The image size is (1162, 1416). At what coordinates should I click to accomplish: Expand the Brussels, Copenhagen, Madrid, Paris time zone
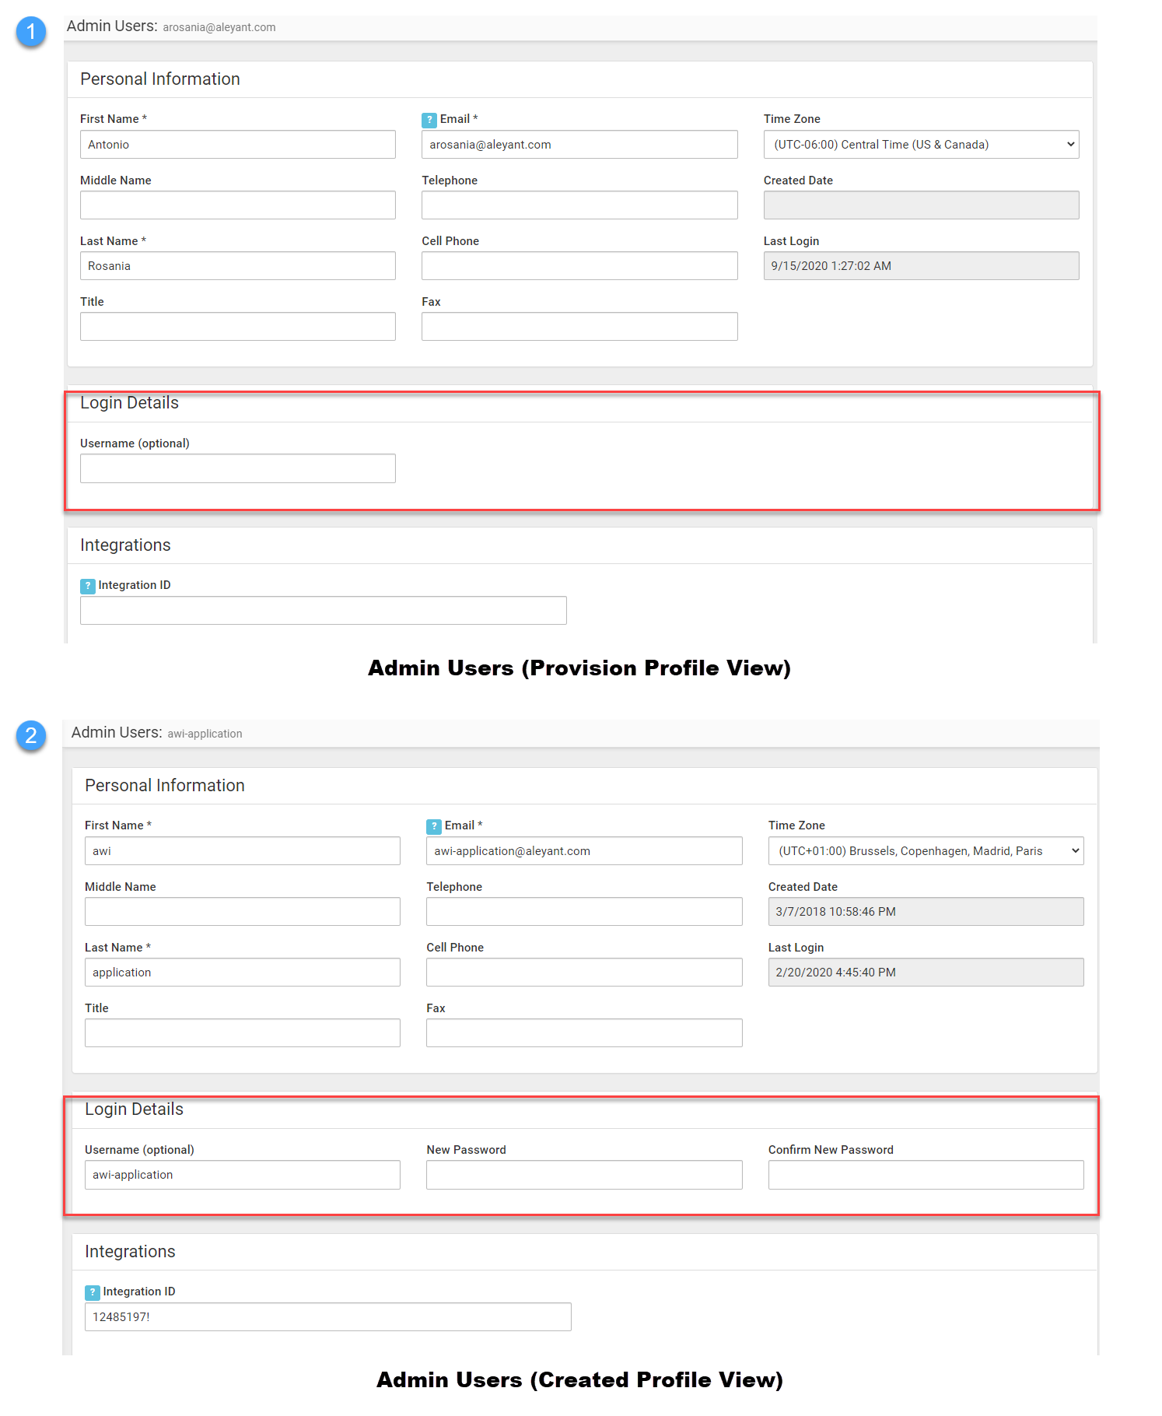pyautogui.click(x=926, y=851)
